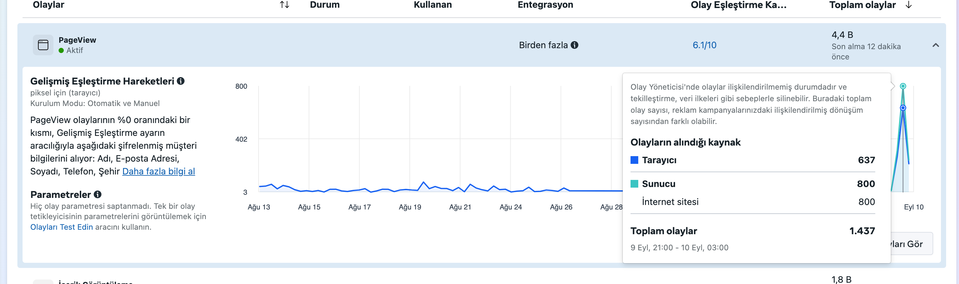Click the Parametreler info icon
959x284 pixels.
point(98,194)
